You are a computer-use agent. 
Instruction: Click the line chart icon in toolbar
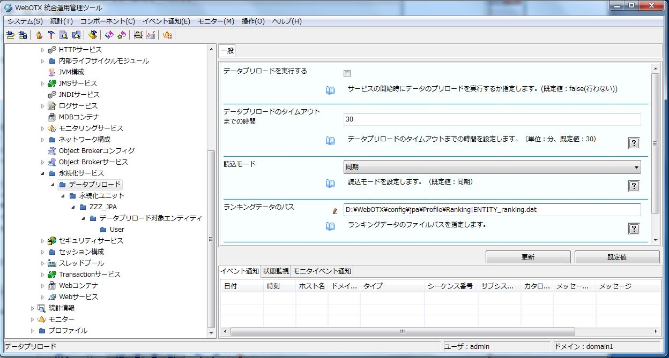click(151, 35)
